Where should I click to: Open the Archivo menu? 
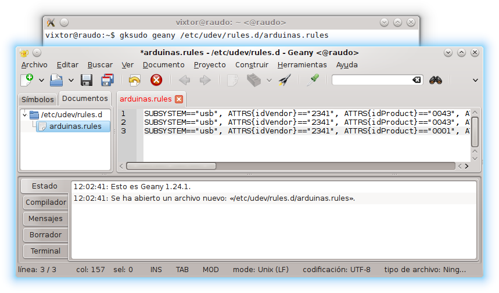click(x=34, y=65)
